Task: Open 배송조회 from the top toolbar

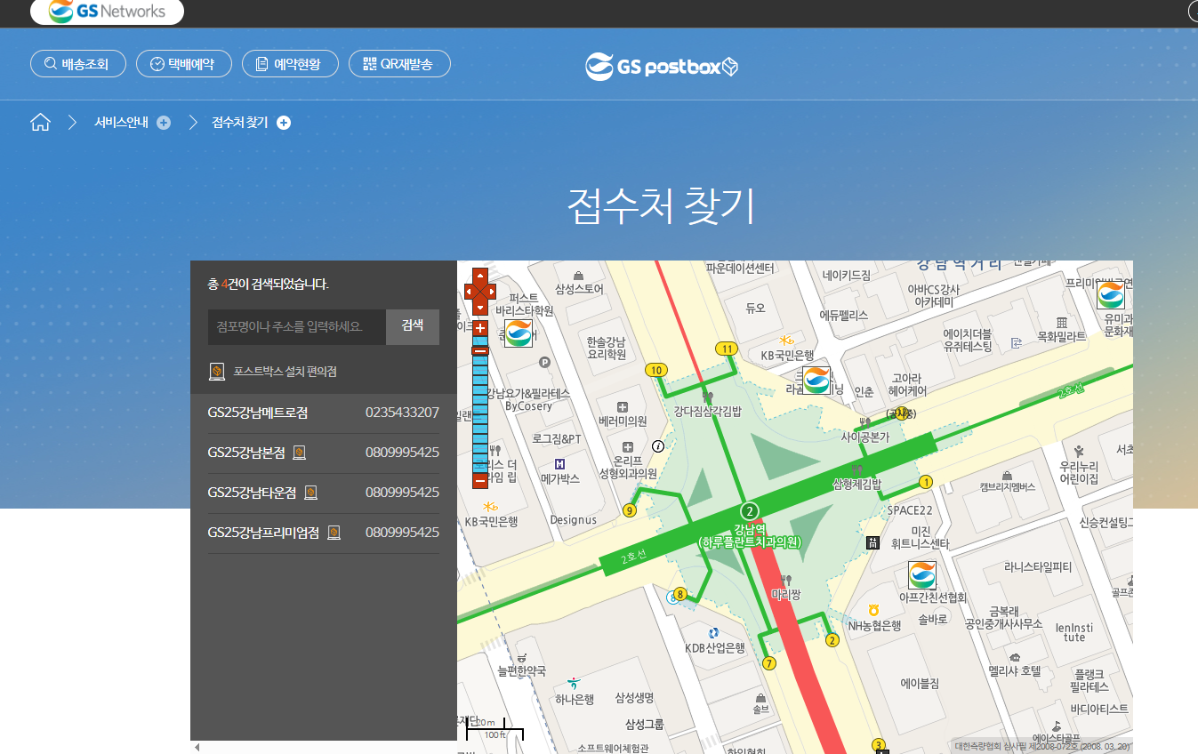Action: coord(77,63)
